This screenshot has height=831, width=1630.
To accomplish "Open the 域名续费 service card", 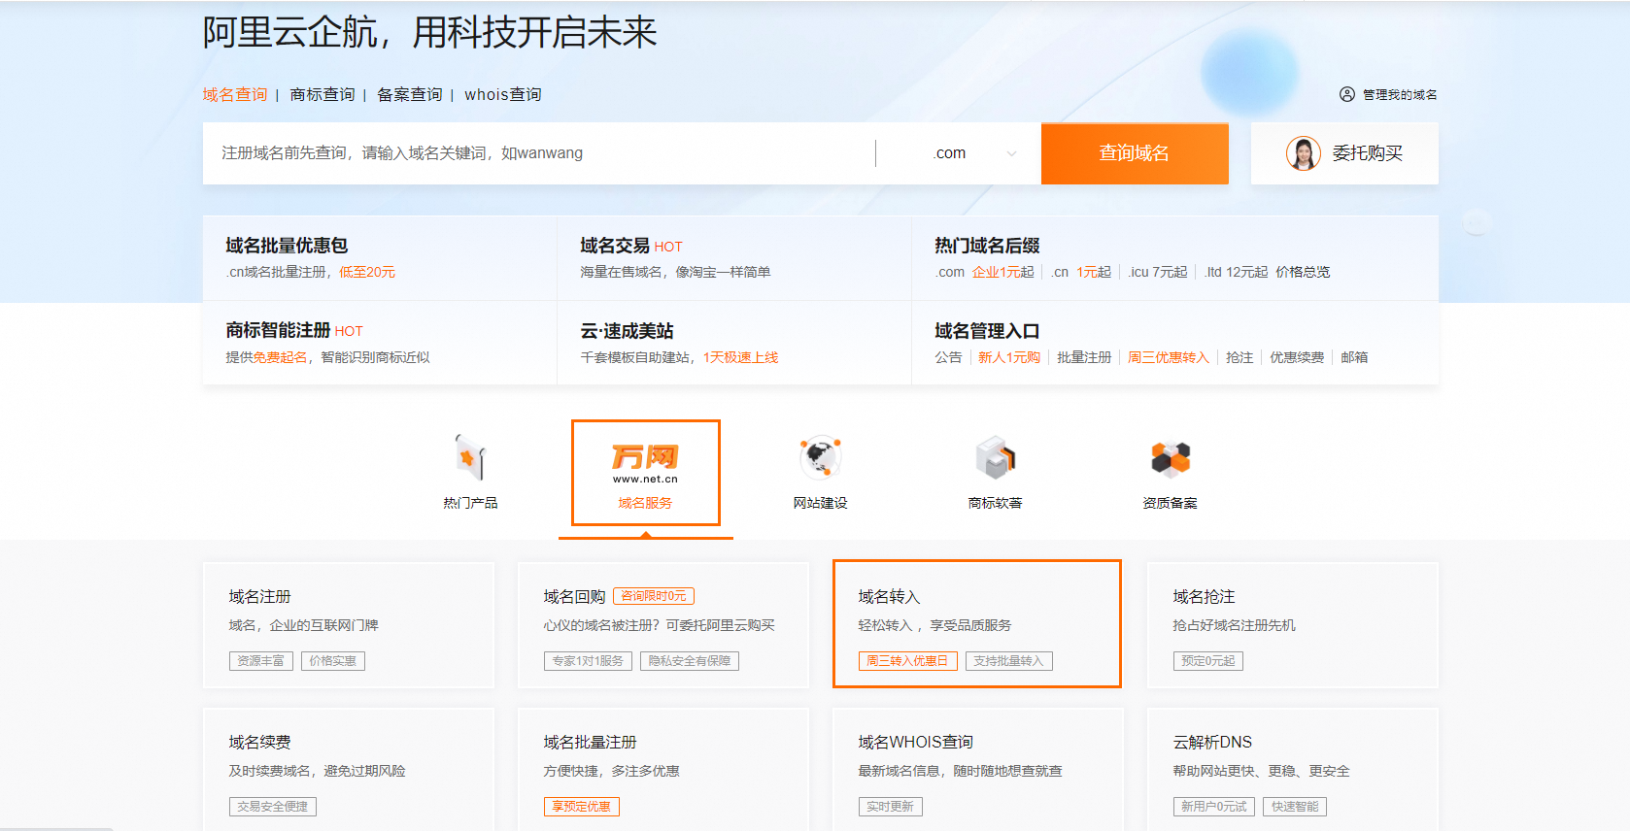I will click(349, 769).
